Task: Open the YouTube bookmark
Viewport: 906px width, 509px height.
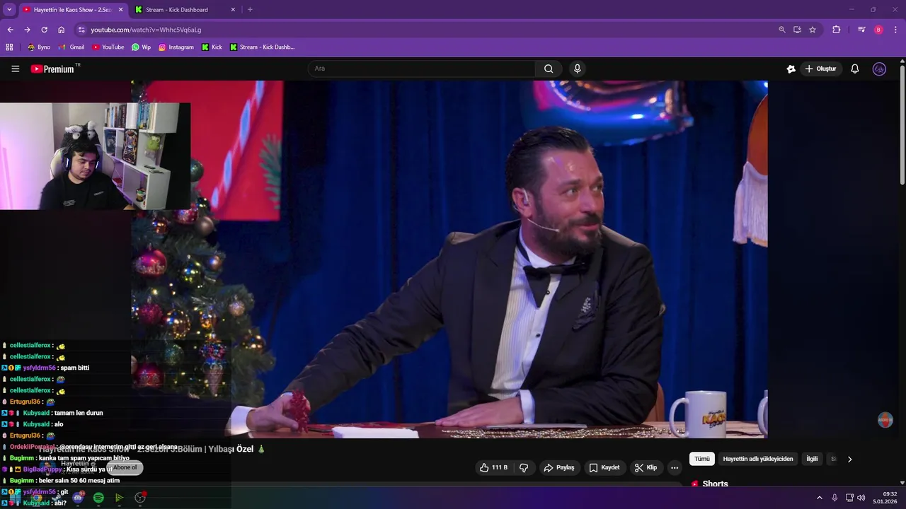Action: [108, 47]
